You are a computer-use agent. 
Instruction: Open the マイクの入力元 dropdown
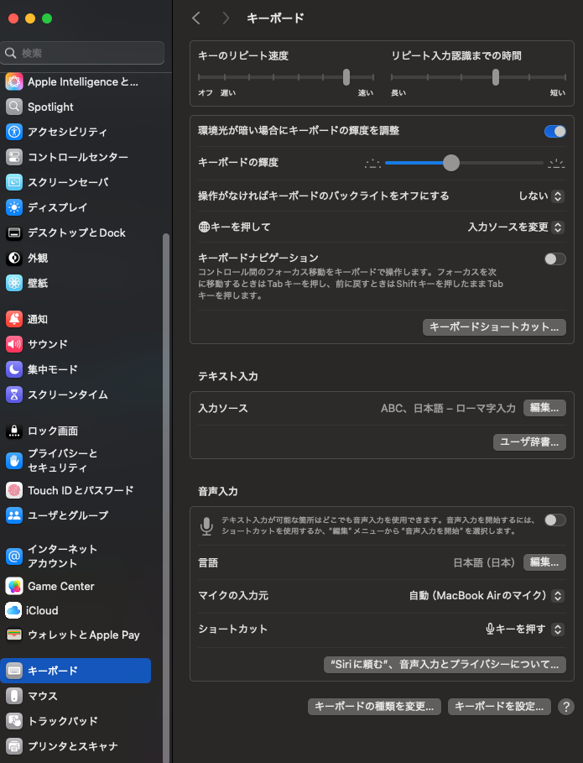487,596
